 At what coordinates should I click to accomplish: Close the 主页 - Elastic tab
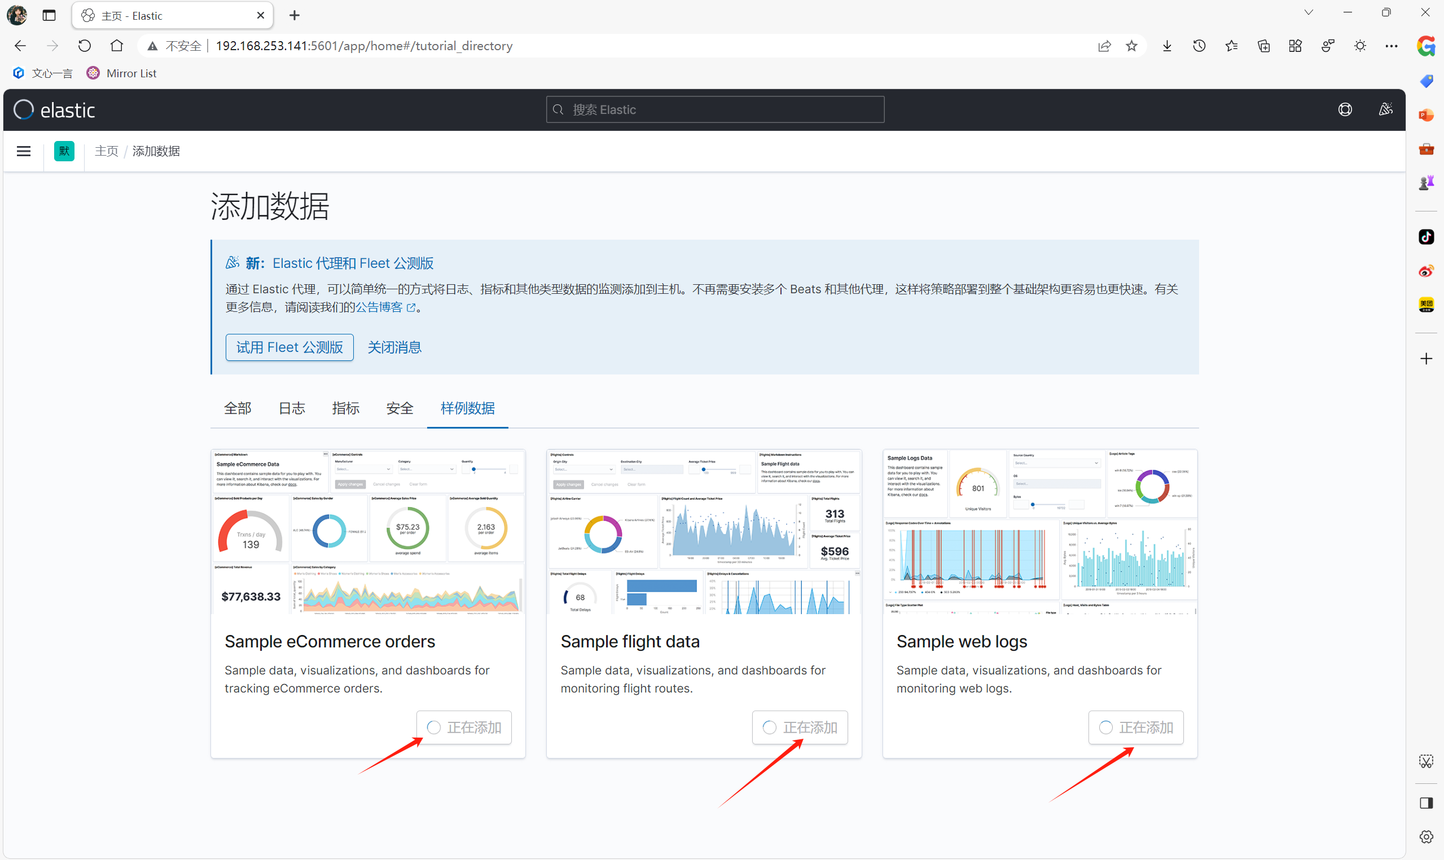[261, 16]
